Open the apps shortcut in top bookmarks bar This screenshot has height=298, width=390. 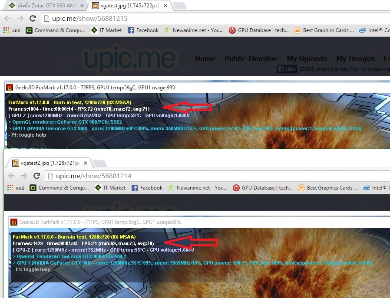click(12, 30)
